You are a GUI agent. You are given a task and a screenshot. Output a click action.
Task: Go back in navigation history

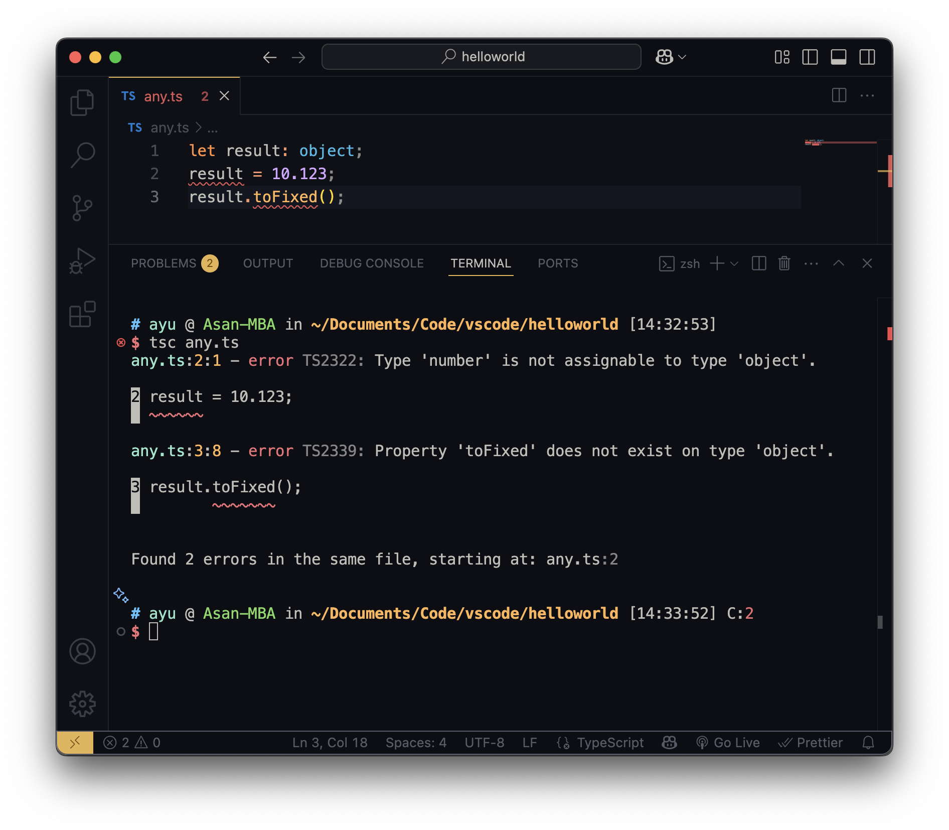click(270, 57)
